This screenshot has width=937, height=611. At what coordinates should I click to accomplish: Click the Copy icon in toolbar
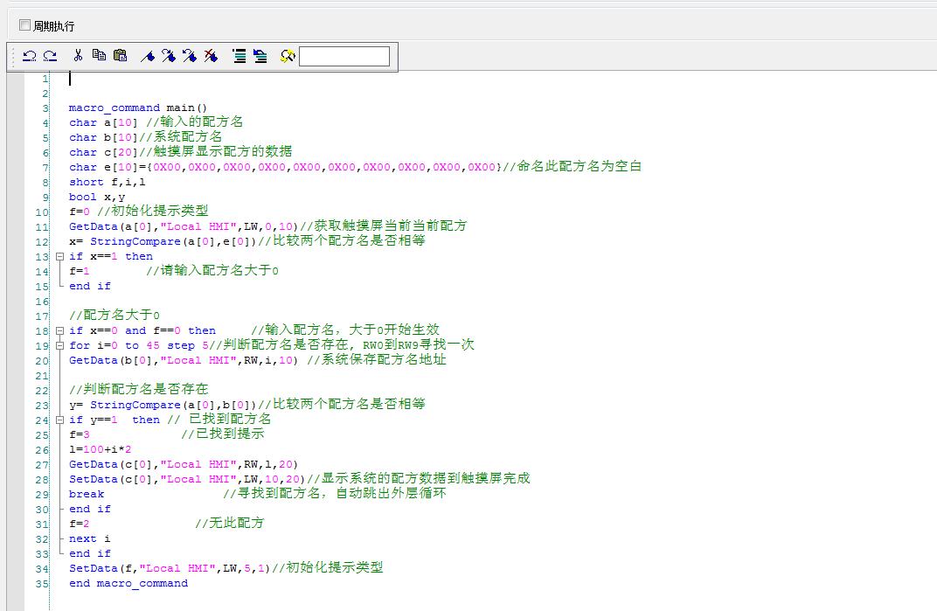tap(99, 56)
